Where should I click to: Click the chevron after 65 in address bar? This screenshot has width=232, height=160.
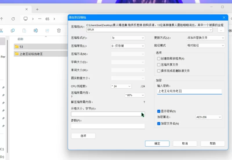click(54, 19)
